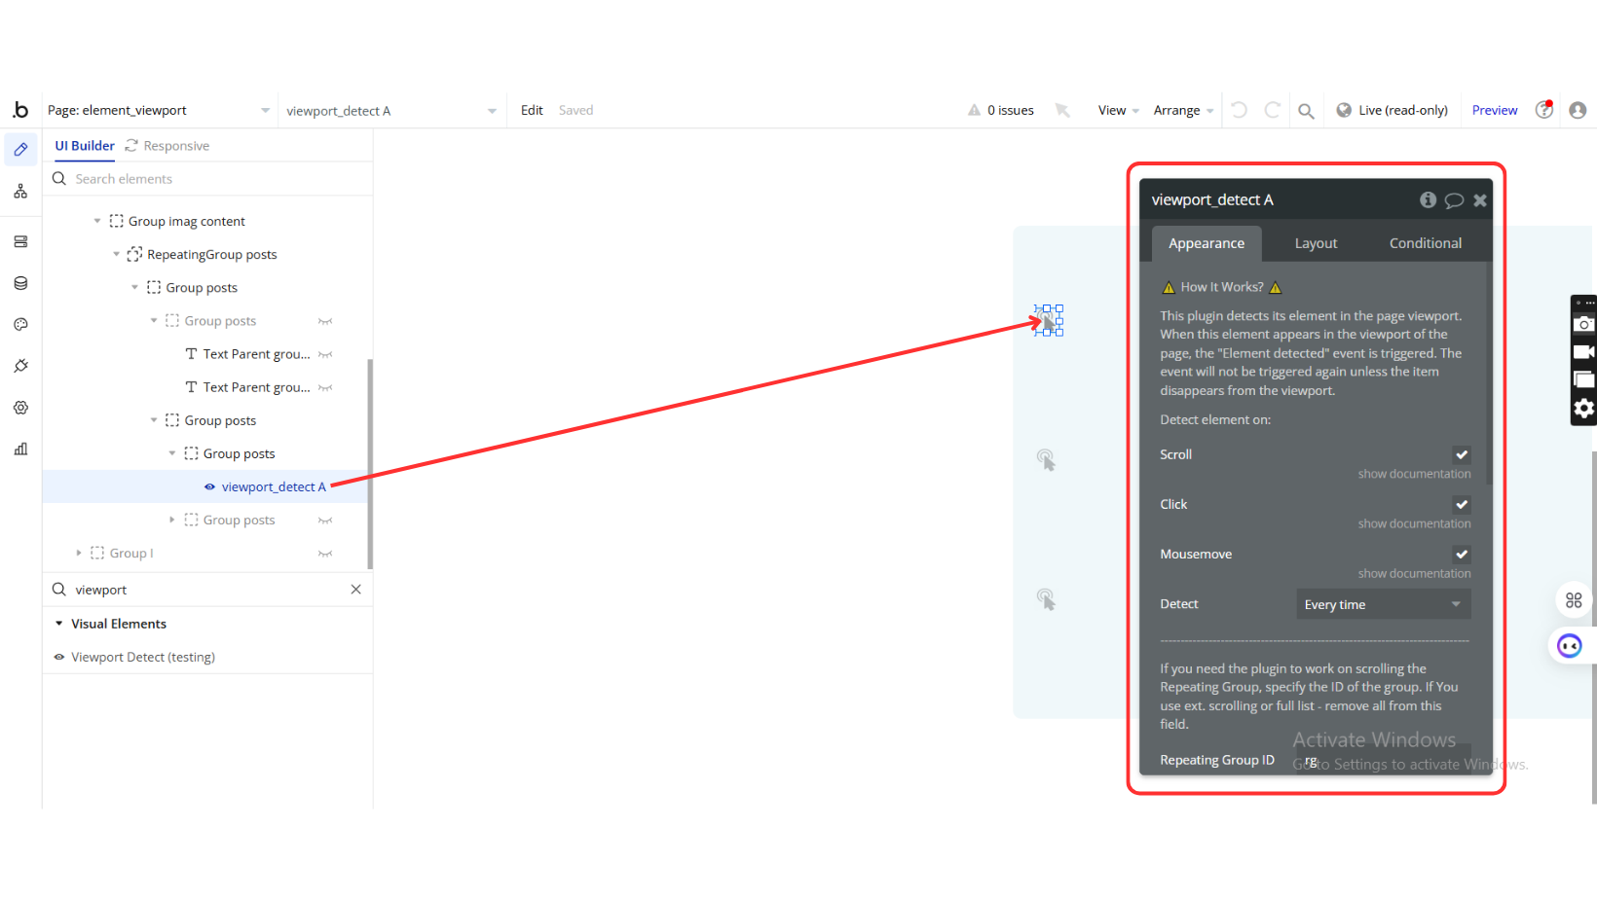Open the Settings gear in left sidebar
1597x899 pixels.
(20, 408)
